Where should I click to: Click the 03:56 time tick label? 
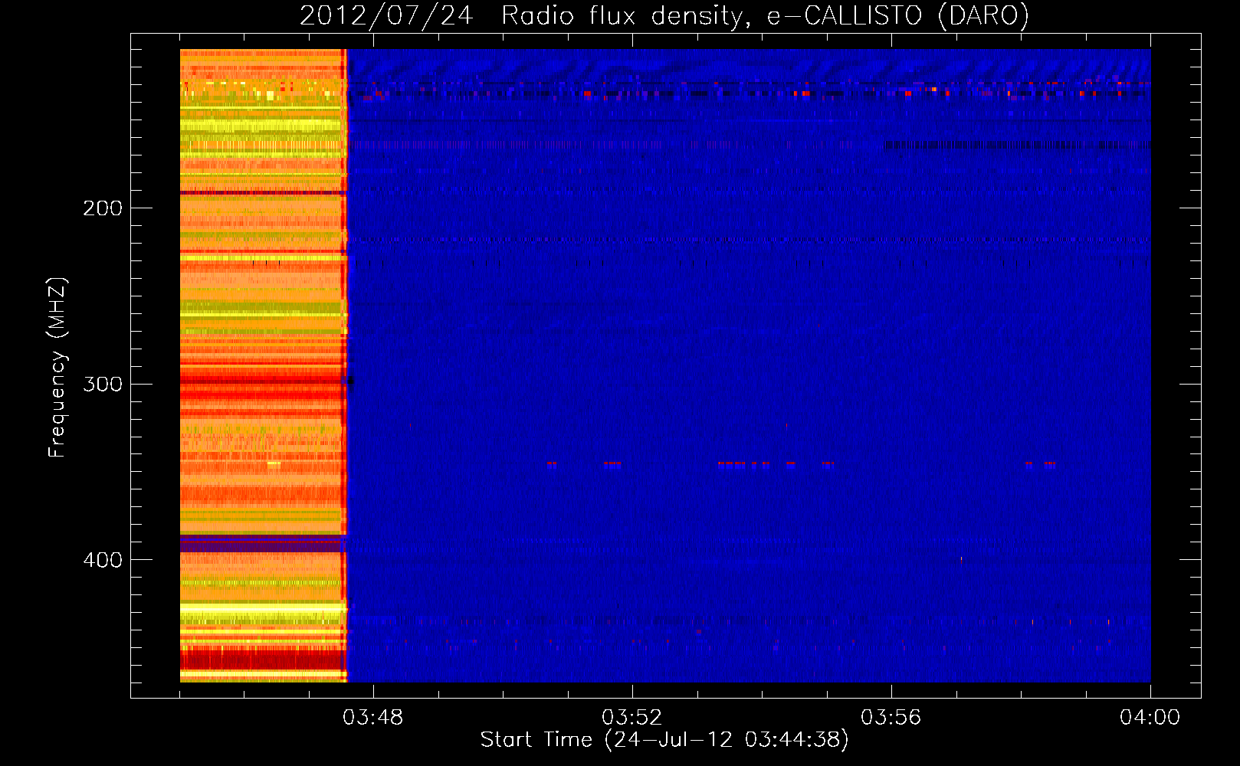point(891,718)
